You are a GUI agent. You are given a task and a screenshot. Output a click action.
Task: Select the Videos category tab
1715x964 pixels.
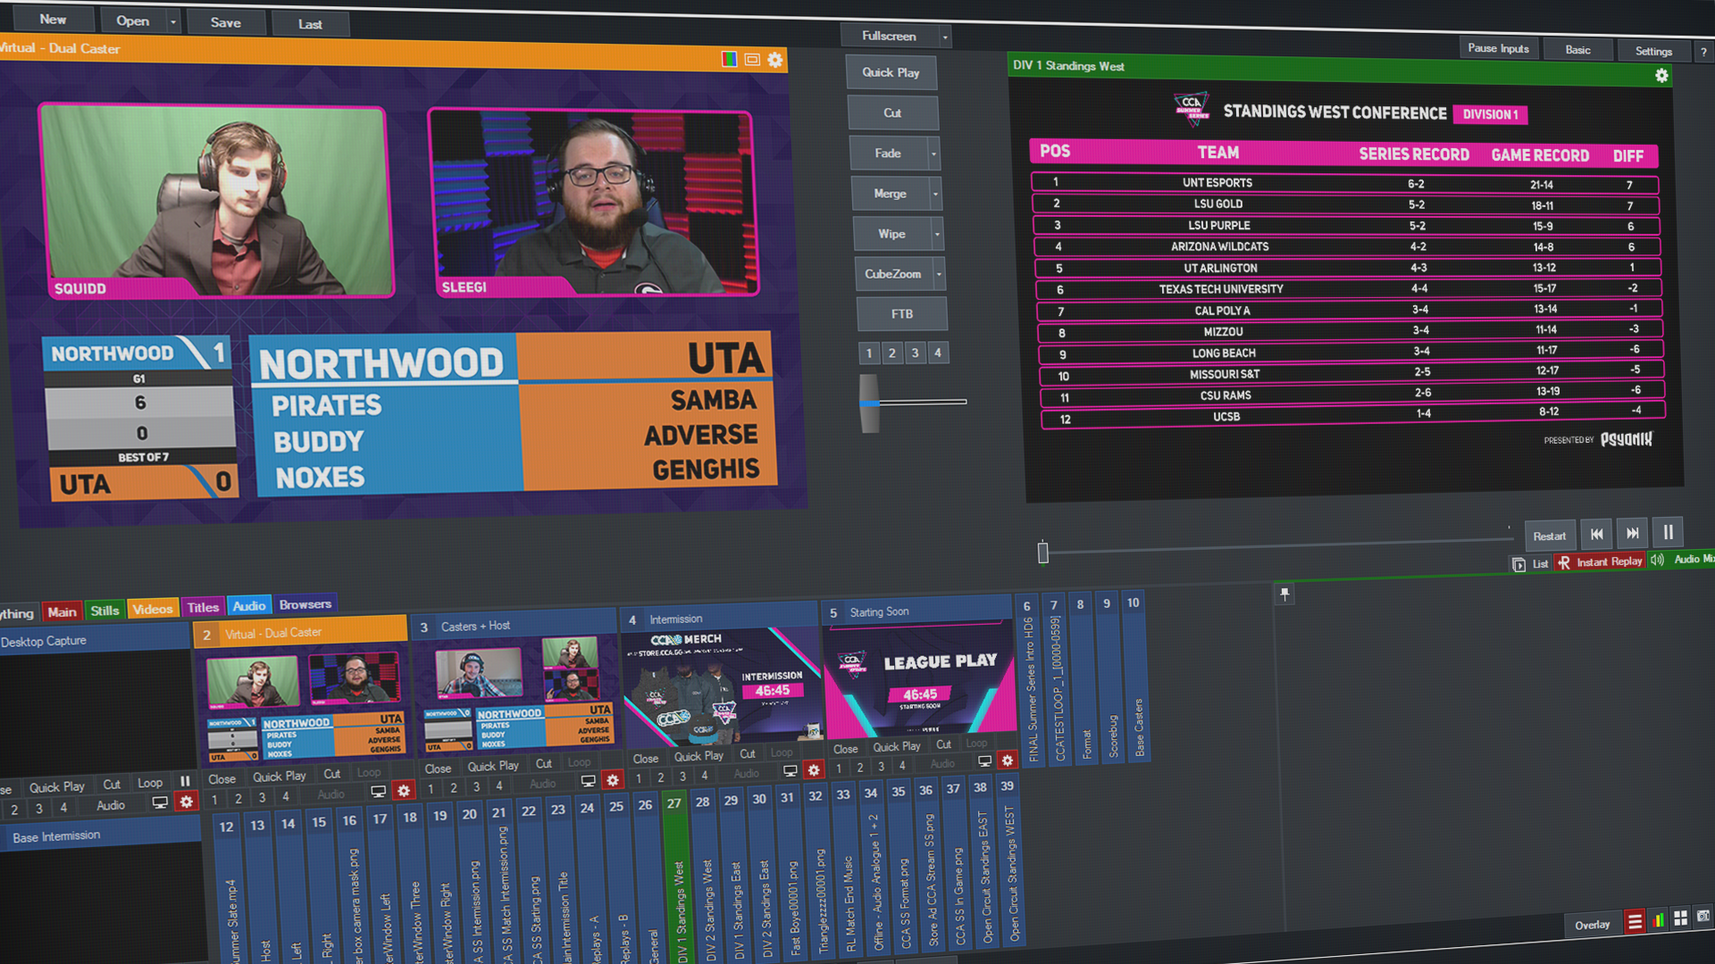coord(152,609)
